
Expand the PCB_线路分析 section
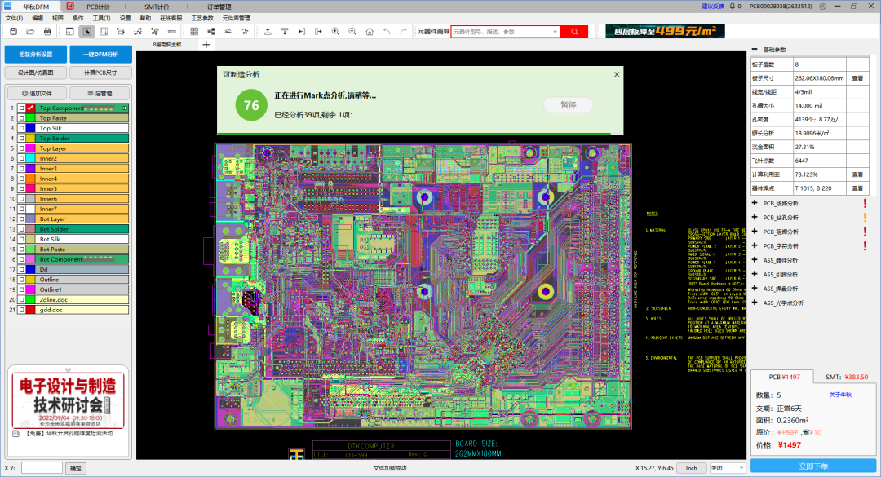coord(755,204)
